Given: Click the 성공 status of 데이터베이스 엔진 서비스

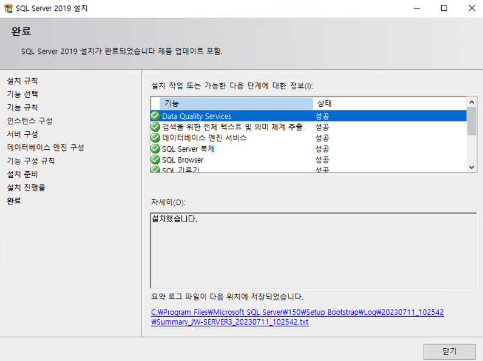Looking at the screenshot, I should click(322, 138).
